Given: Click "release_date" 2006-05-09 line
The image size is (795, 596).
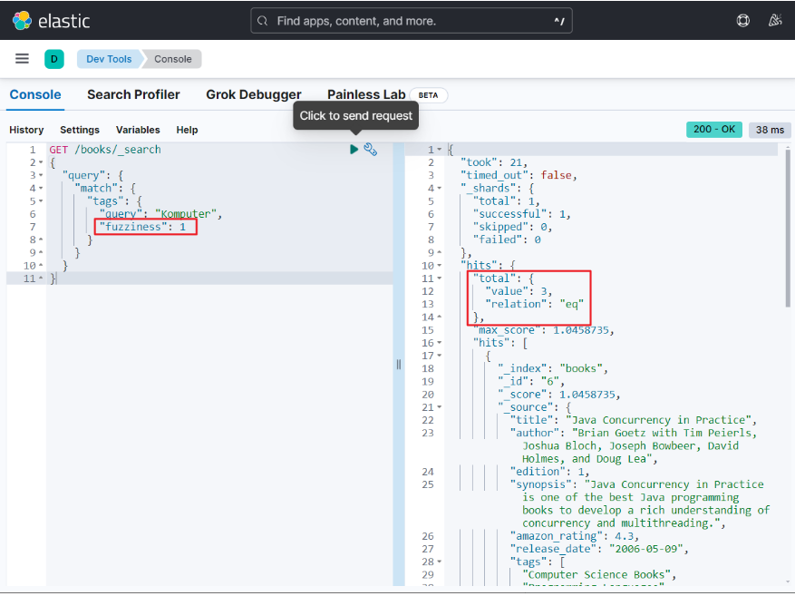Looking at the screenshot, I should pos(599,550).
